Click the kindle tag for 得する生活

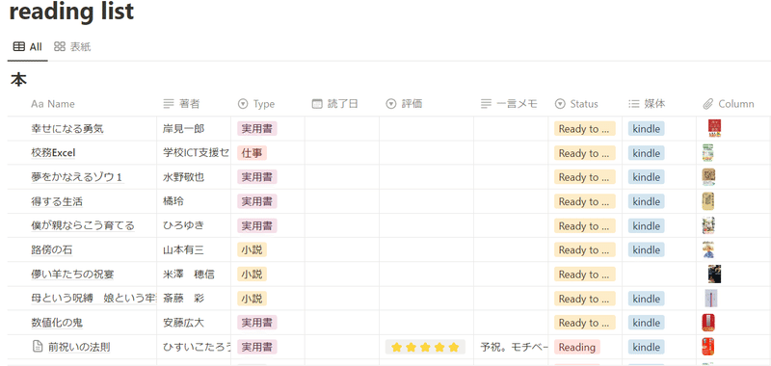click(646, 201)
